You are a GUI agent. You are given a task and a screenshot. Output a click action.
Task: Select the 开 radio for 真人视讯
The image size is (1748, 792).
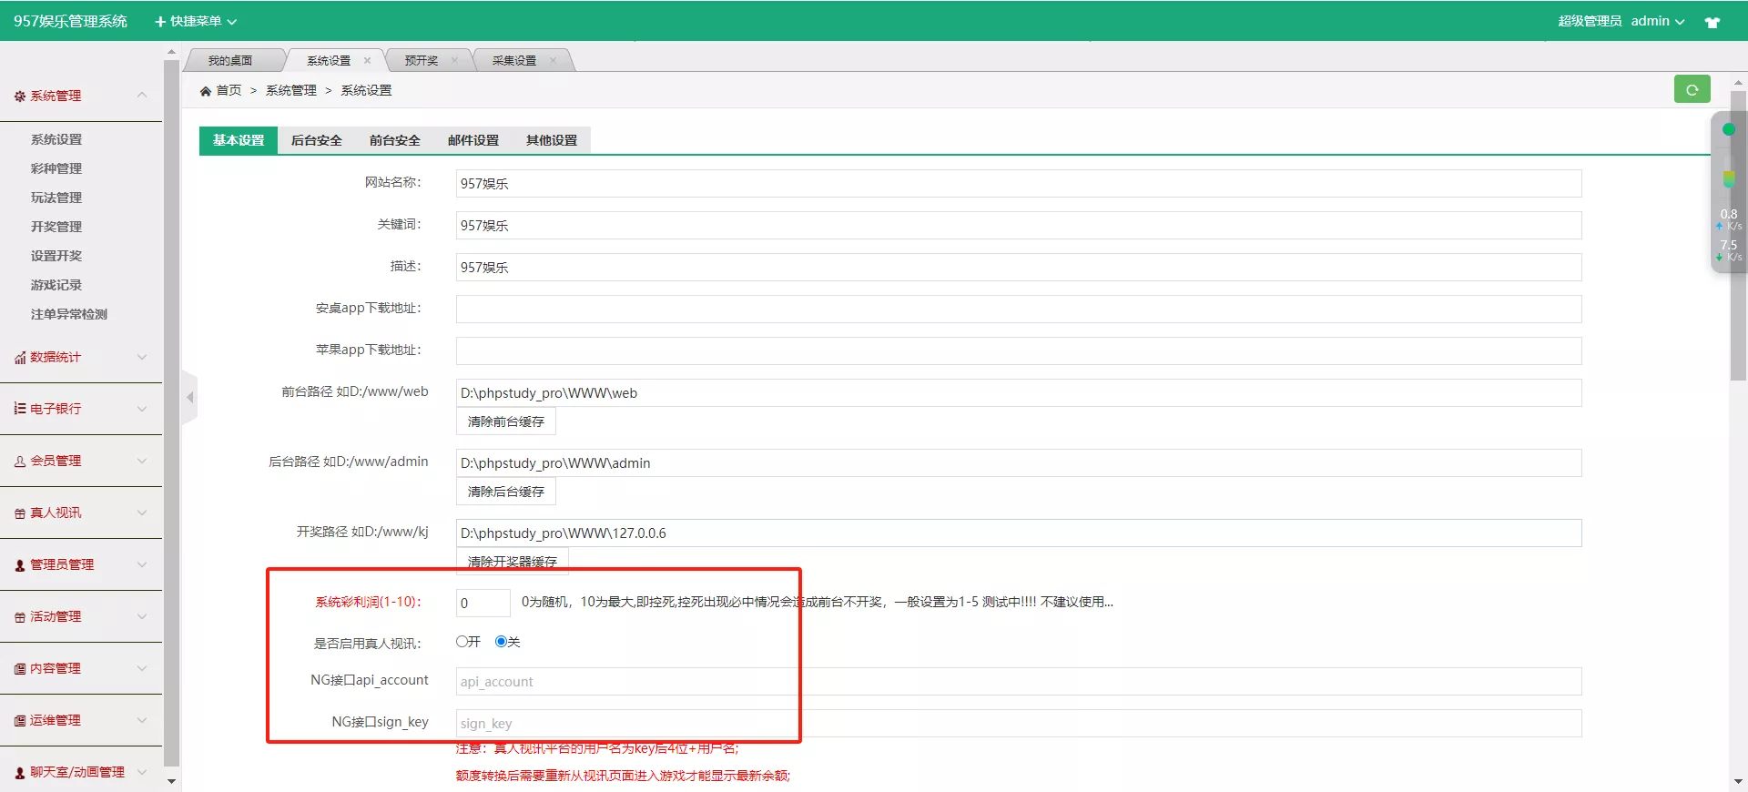(x=462, y=642)
